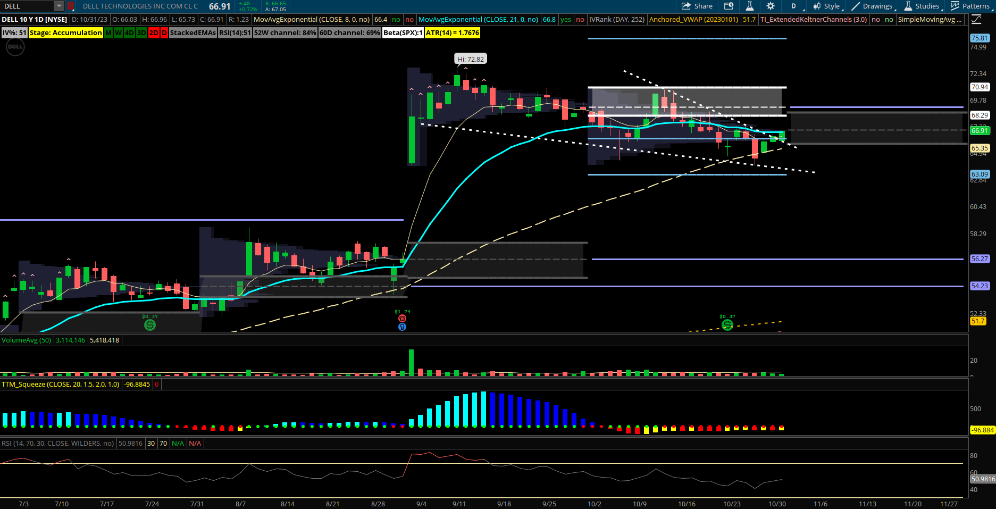Click the DELL TECHNOLOGIES INC COM CL C title
Screen dimensions: 996x509
click(140, 6)
